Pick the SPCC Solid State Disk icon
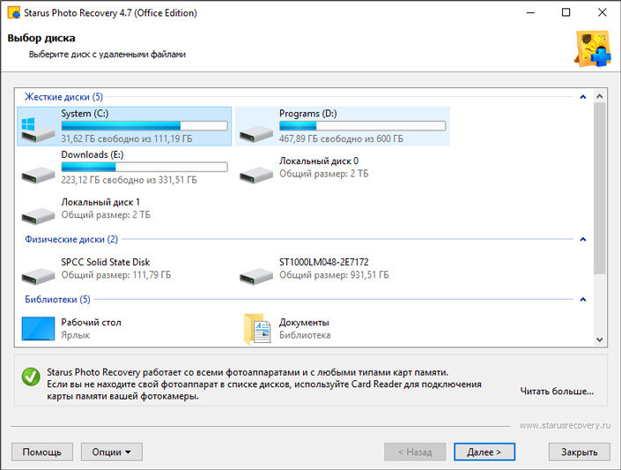Screen dimensions: 621x470 click(38, 276)
